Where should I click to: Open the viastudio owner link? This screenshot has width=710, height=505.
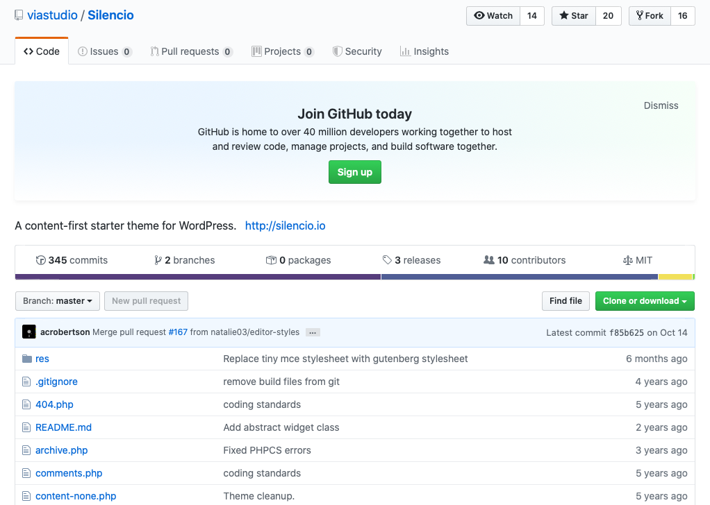53,15
